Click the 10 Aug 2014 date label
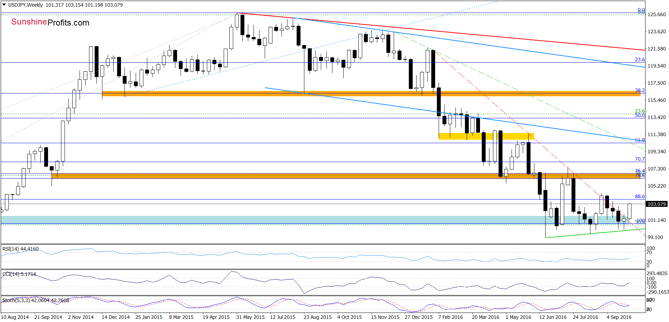The image size is (669, 322). click(15, 317)
